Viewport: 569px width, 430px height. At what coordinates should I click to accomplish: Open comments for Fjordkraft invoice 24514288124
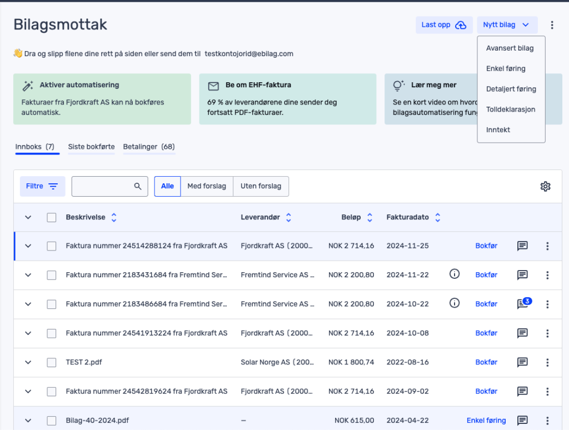tap(522, 246)
